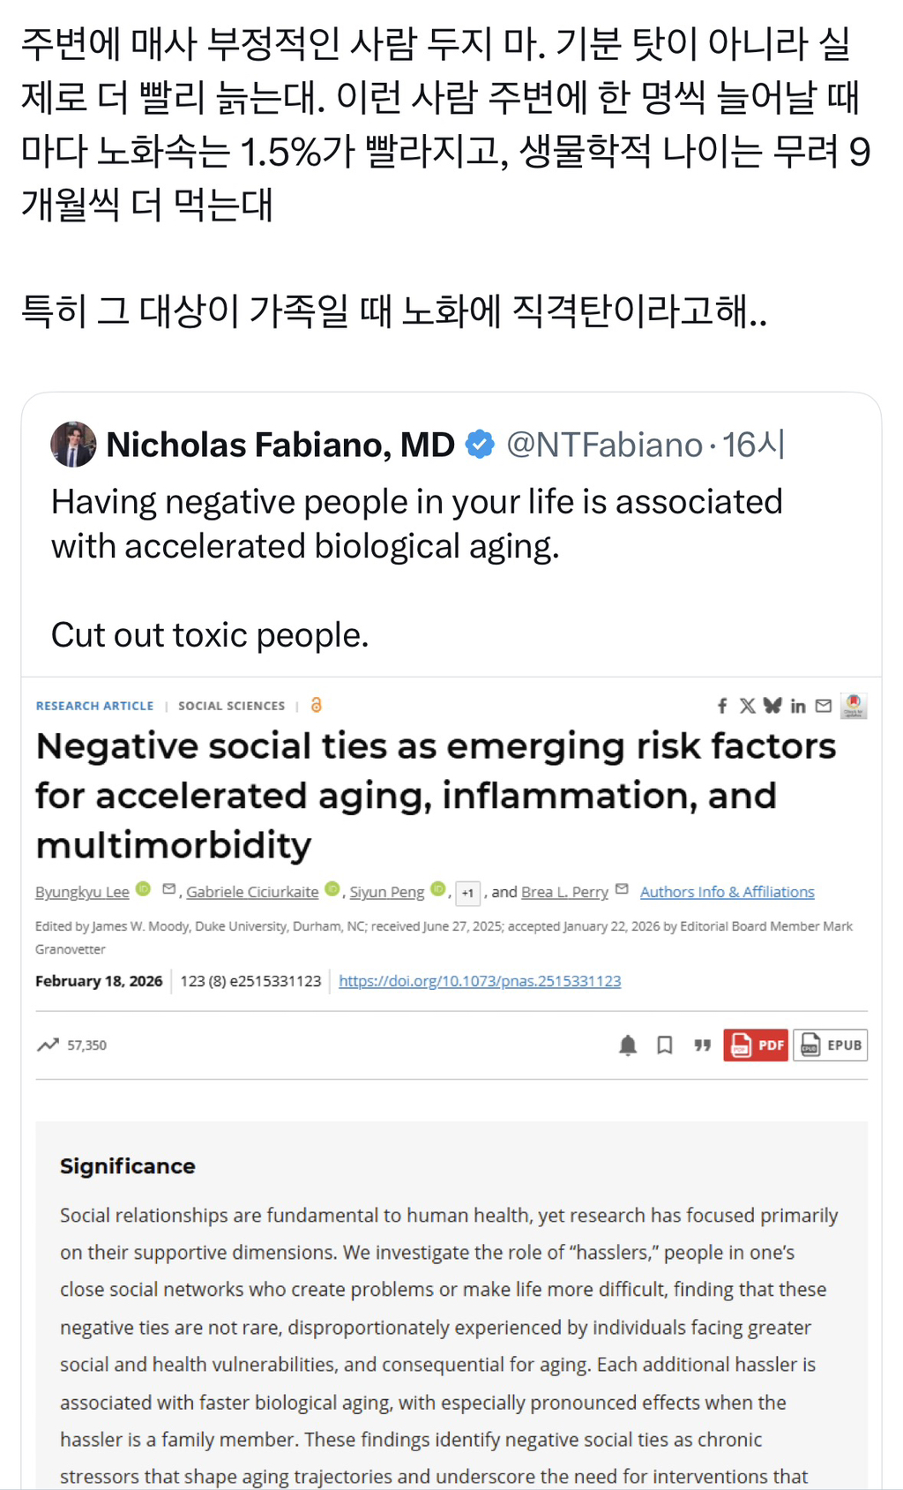
Task: Bookmark the article with bookmark icon
Action: tap(665, 1045)
